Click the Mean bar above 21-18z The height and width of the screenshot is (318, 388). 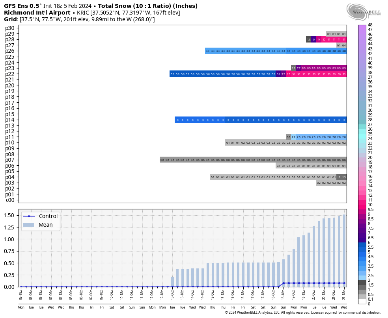click(344, 251)
